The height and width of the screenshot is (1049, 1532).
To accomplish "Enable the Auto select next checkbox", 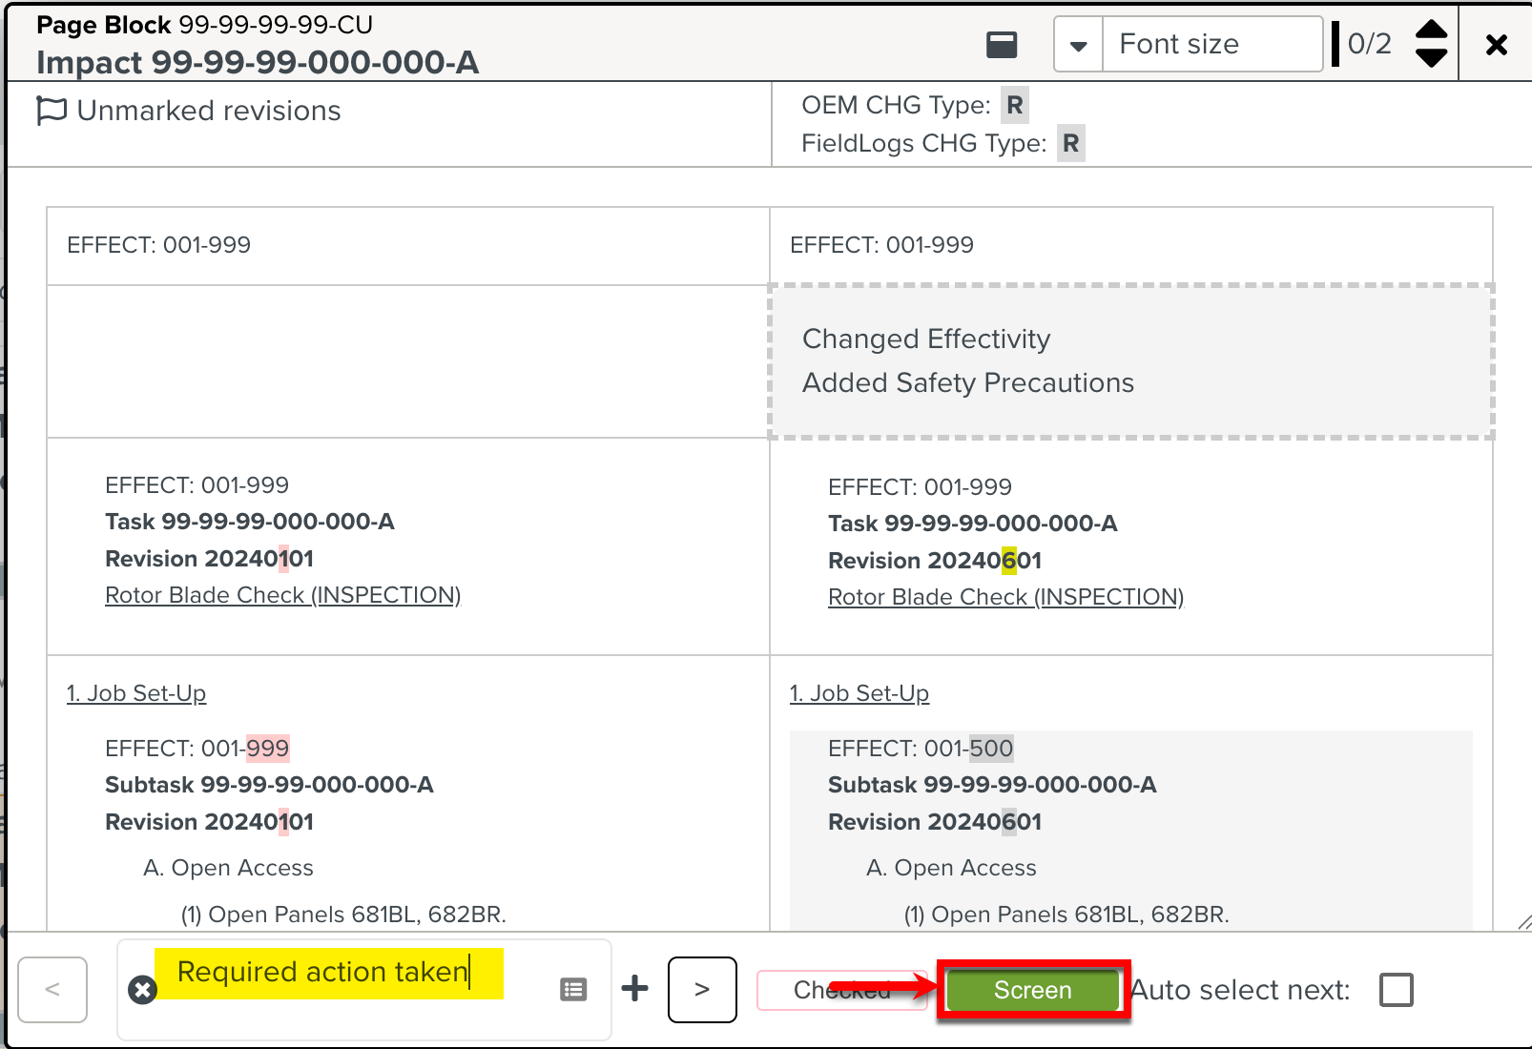I will click(1396, 990).
